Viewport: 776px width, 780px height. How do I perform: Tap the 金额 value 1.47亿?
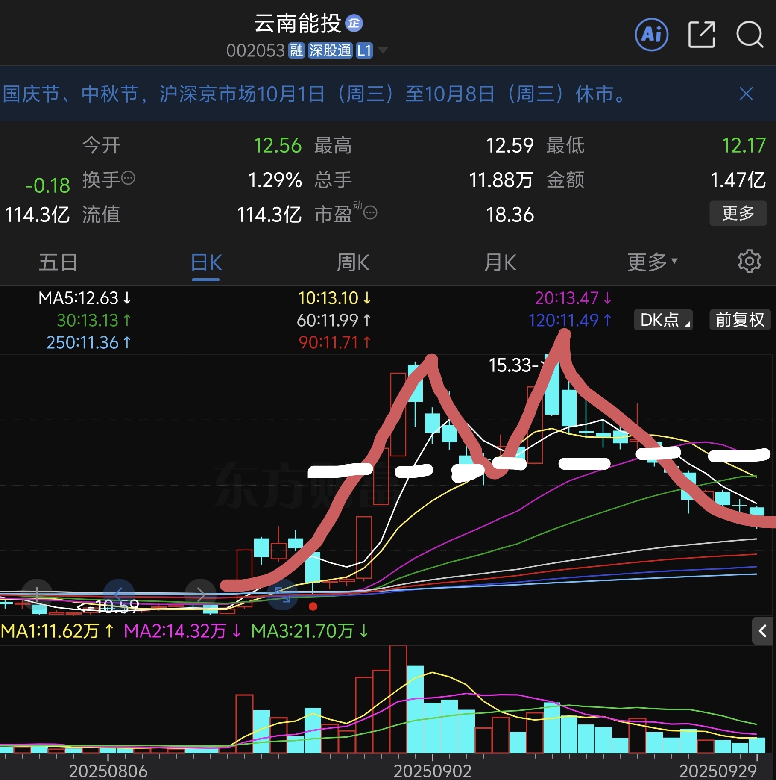(738, 180)
